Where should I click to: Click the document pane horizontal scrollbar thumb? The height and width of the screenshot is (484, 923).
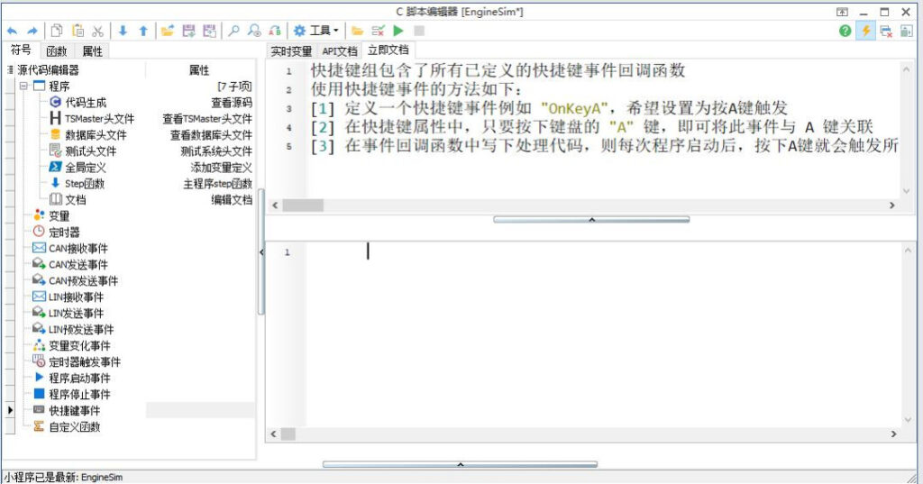[303, 205]
